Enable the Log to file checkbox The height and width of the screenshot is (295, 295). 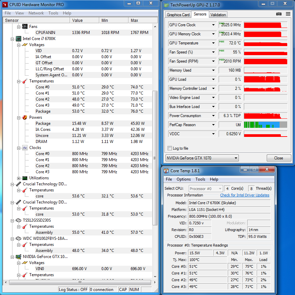[170, 148]
